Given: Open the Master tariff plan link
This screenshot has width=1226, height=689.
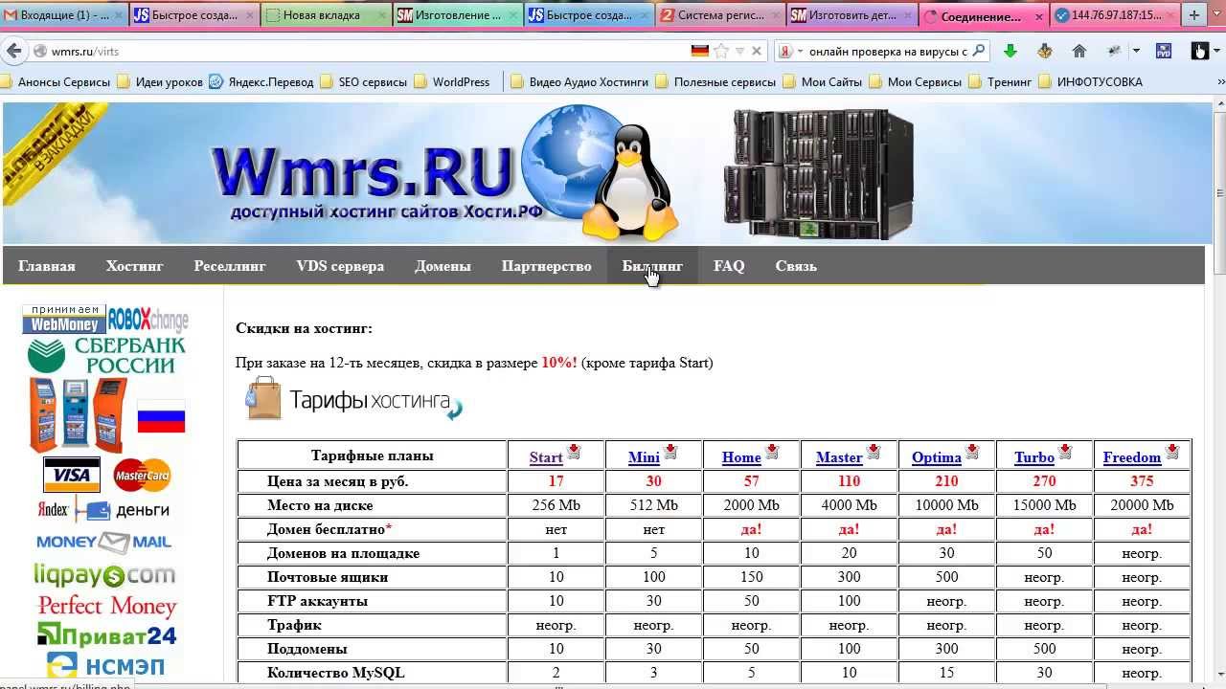Looking at the screenshot, I should (839, 457).
